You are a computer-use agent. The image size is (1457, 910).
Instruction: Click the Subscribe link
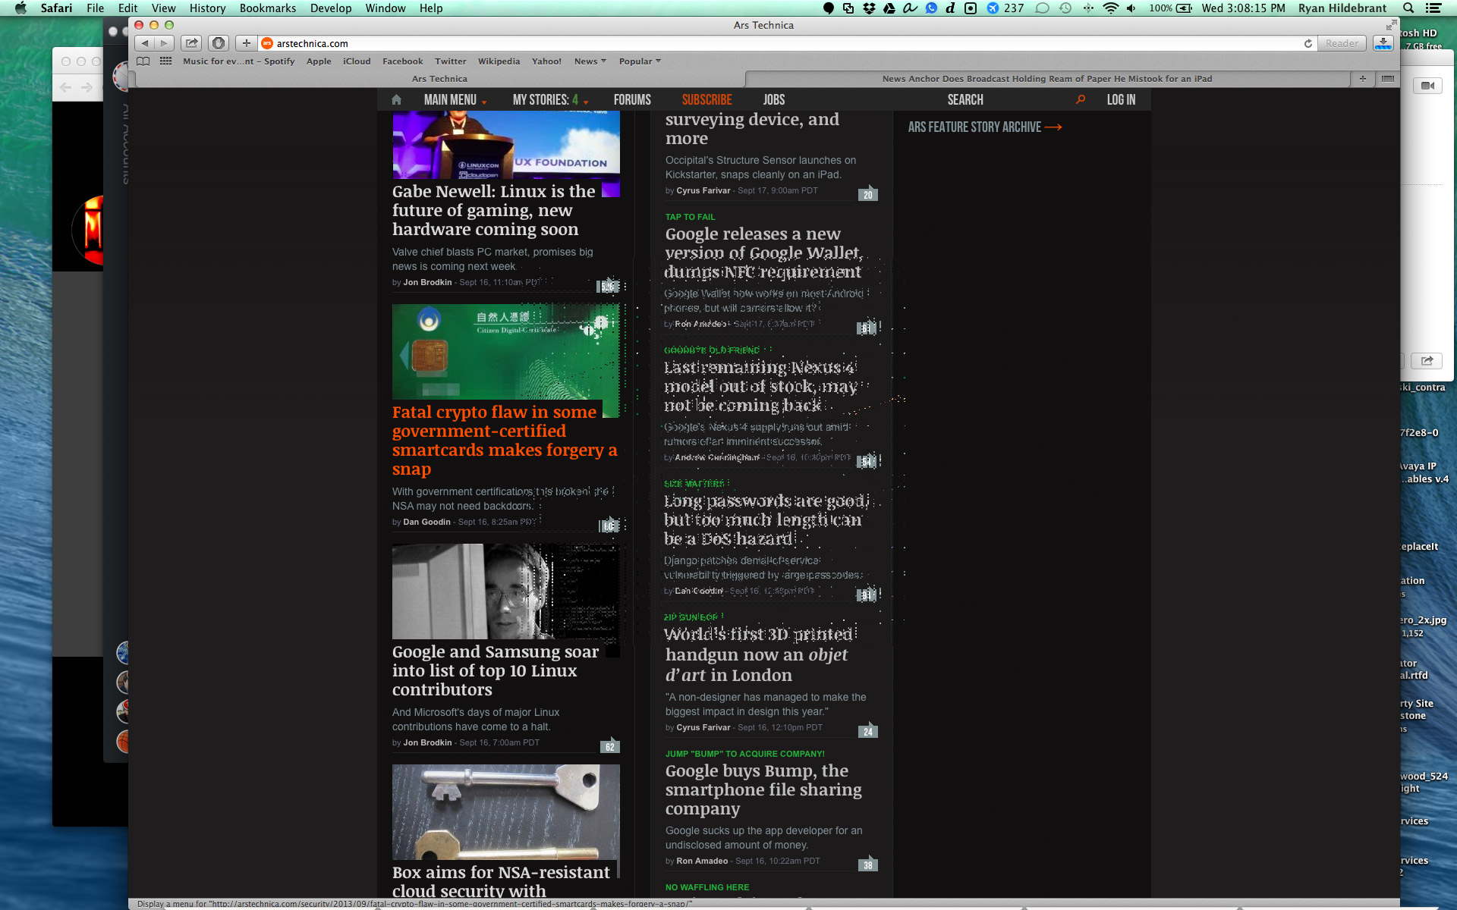(706, 100)
